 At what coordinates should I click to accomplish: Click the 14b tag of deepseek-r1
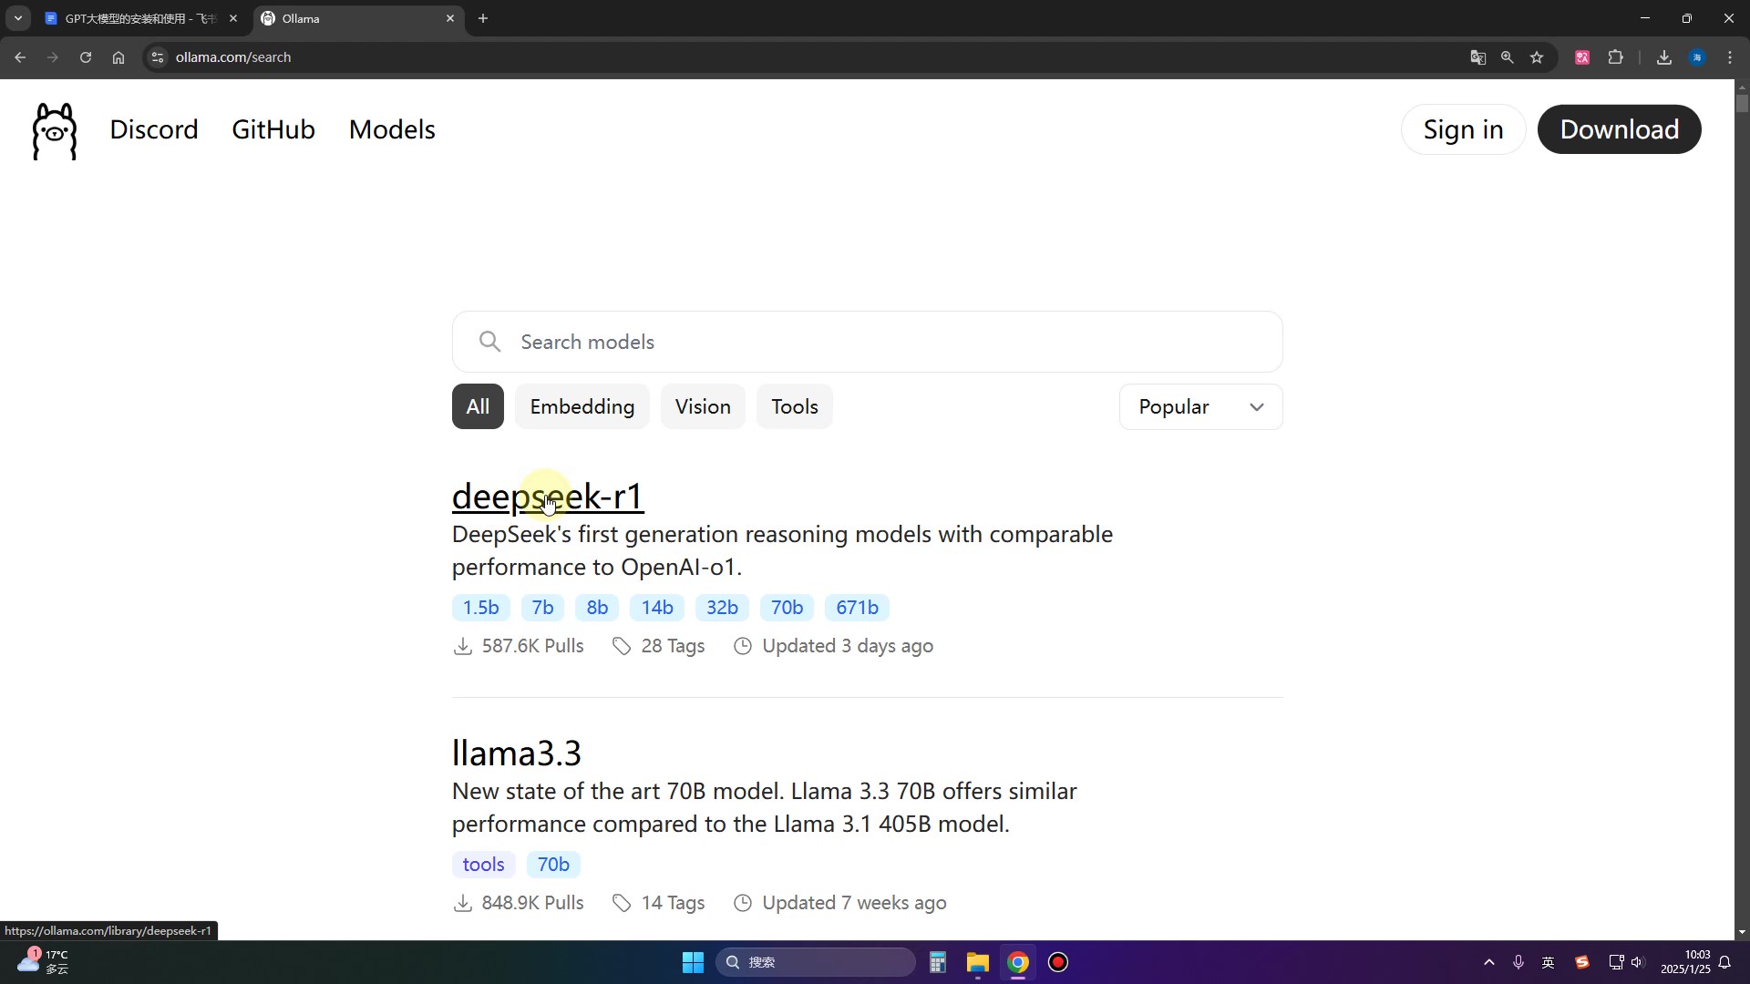coord(657,608)
